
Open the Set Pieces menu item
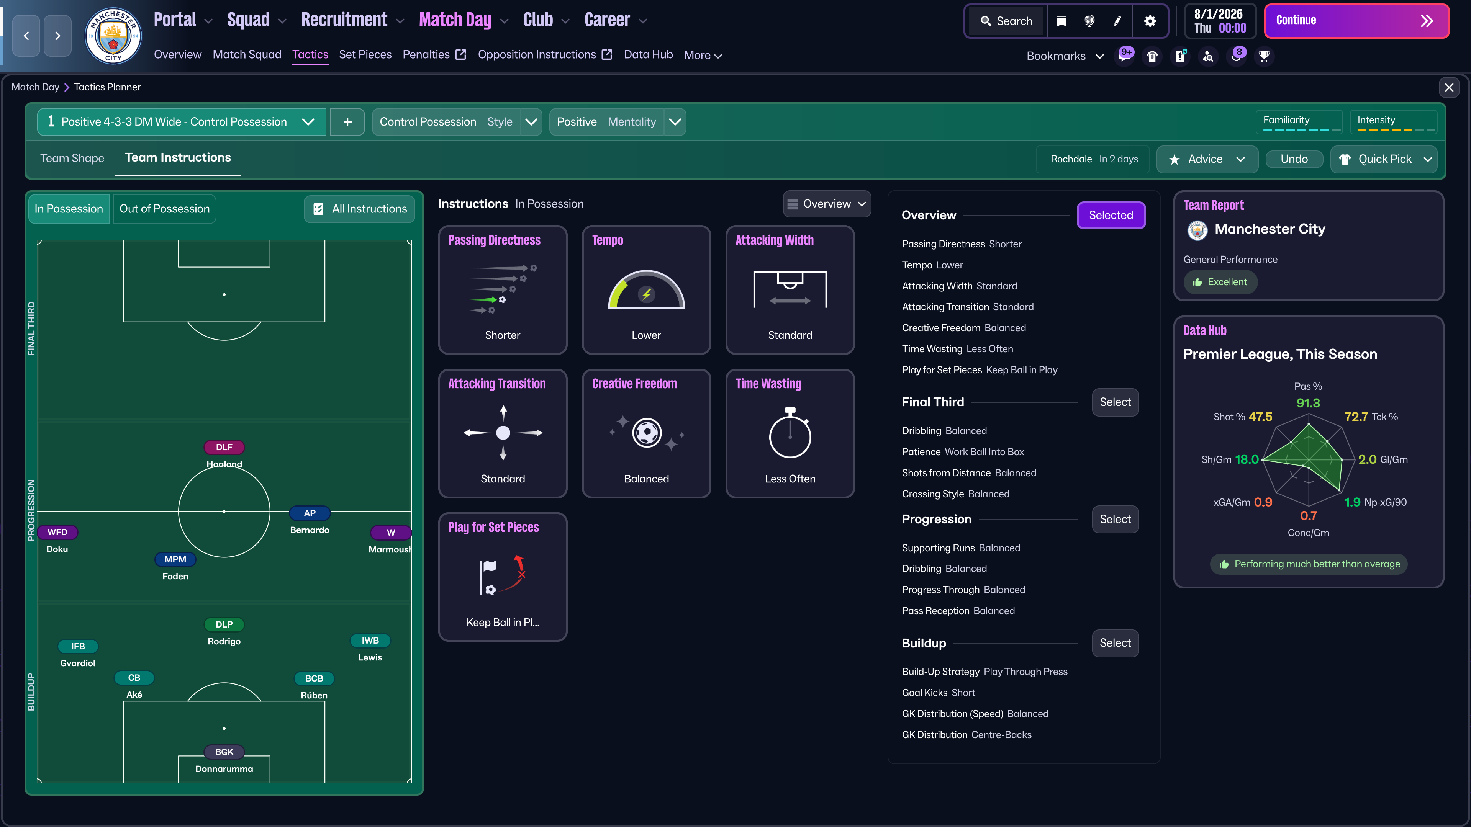point(365,54)
